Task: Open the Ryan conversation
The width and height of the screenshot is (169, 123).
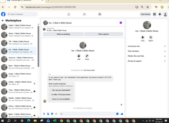Action: (18, 67)
